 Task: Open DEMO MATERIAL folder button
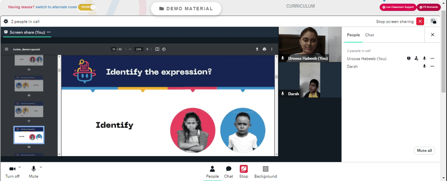click(186, 8)
